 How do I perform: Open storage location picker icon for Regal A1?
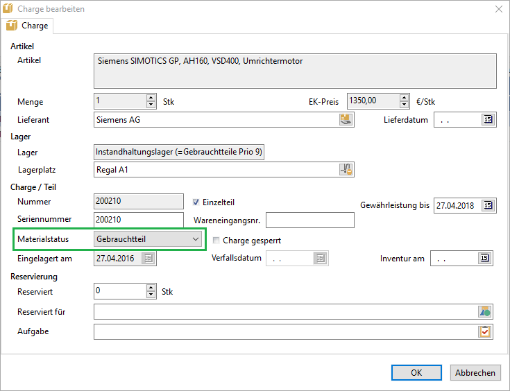pos(346,170)
